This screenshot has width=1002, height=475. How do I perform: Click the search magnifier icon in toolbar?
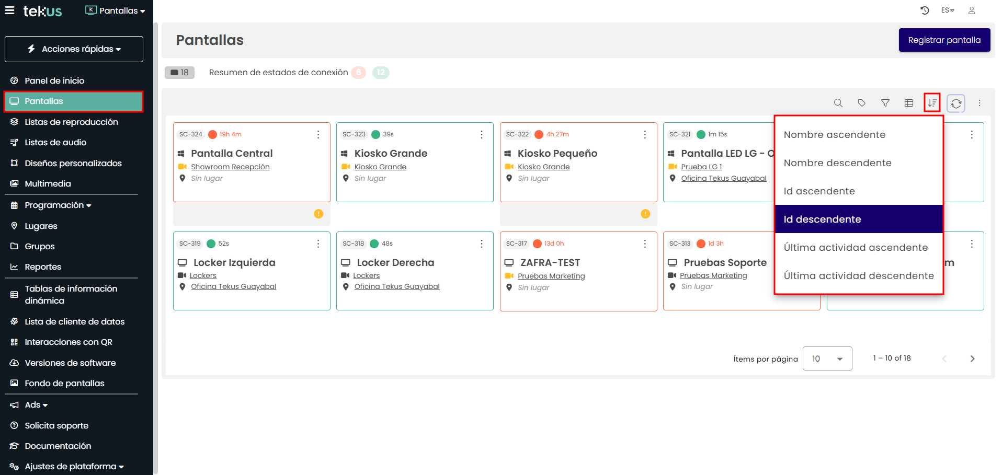pos(838,103)
